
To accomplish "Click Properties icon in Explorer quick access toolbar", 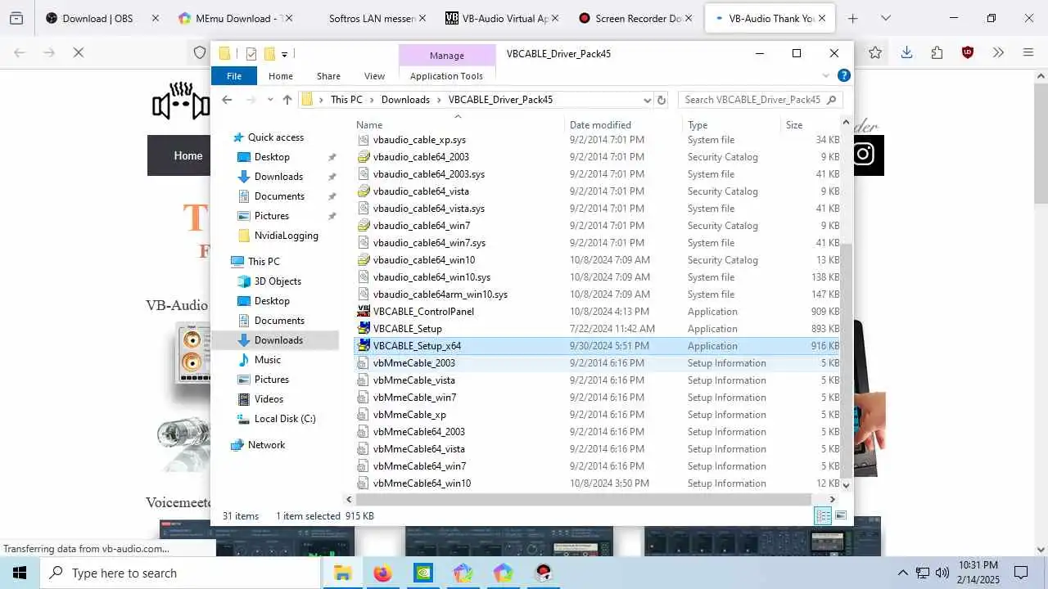I will 251,54.
